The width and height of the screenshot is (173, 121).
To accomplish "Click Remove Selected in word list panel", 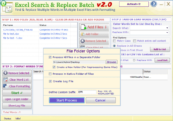I will coord(17,73).
